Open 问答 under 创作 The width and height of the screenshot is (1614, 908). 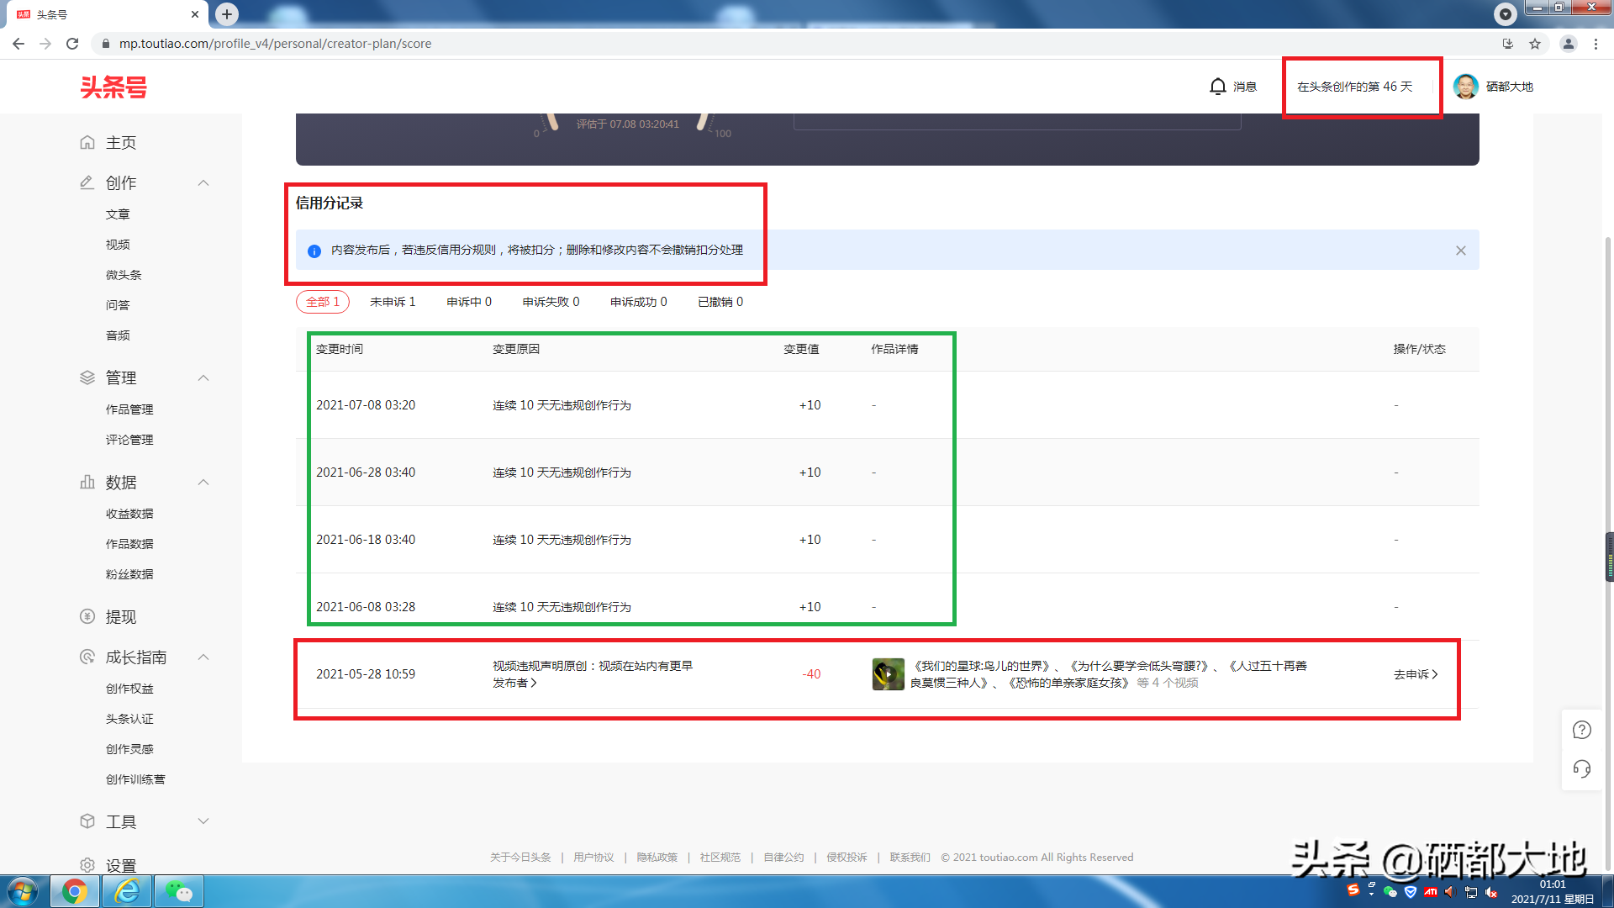click(118, 305)
